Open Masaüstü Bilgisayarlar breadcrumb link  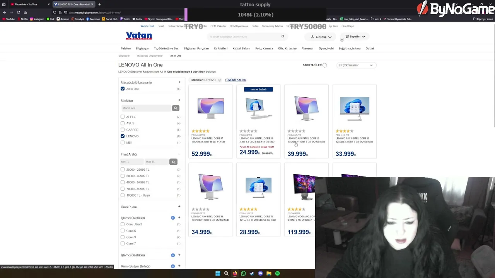click(150, 56)
